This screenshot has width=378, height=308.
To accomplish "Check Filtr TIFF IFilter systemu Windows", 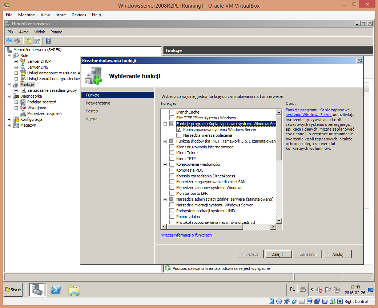I will [172, 118].
